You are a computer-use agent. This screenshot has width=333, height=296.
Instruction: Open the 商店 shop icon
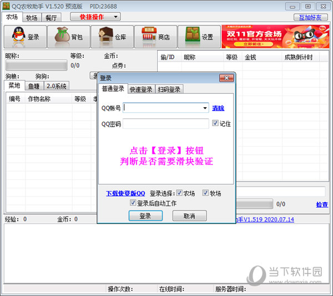click(155, 37)
